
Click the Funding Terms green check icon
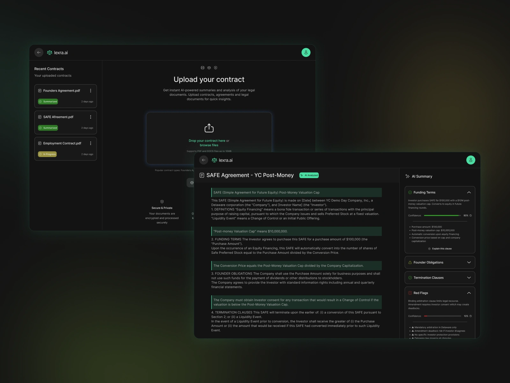(x=410, y=192)
